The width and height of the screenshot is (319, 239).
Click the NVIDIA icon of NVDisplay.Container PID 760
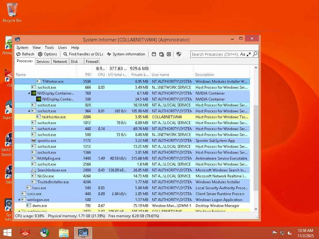34,93
